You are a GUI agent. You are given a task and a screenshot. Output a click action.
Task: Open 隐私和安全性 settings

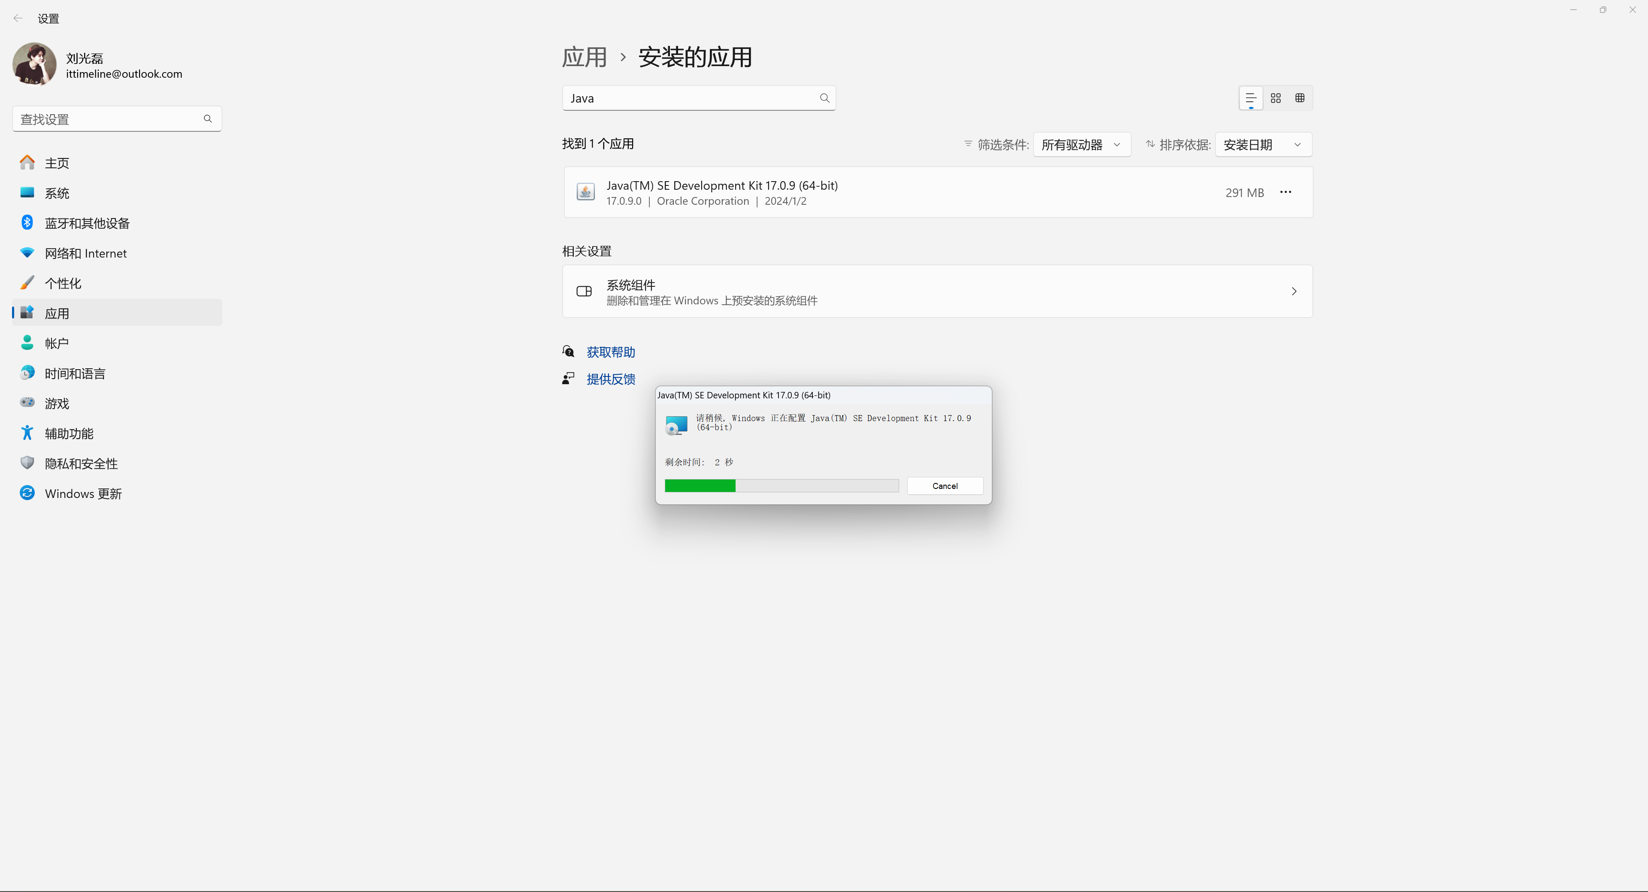click(x=117, y=464)
